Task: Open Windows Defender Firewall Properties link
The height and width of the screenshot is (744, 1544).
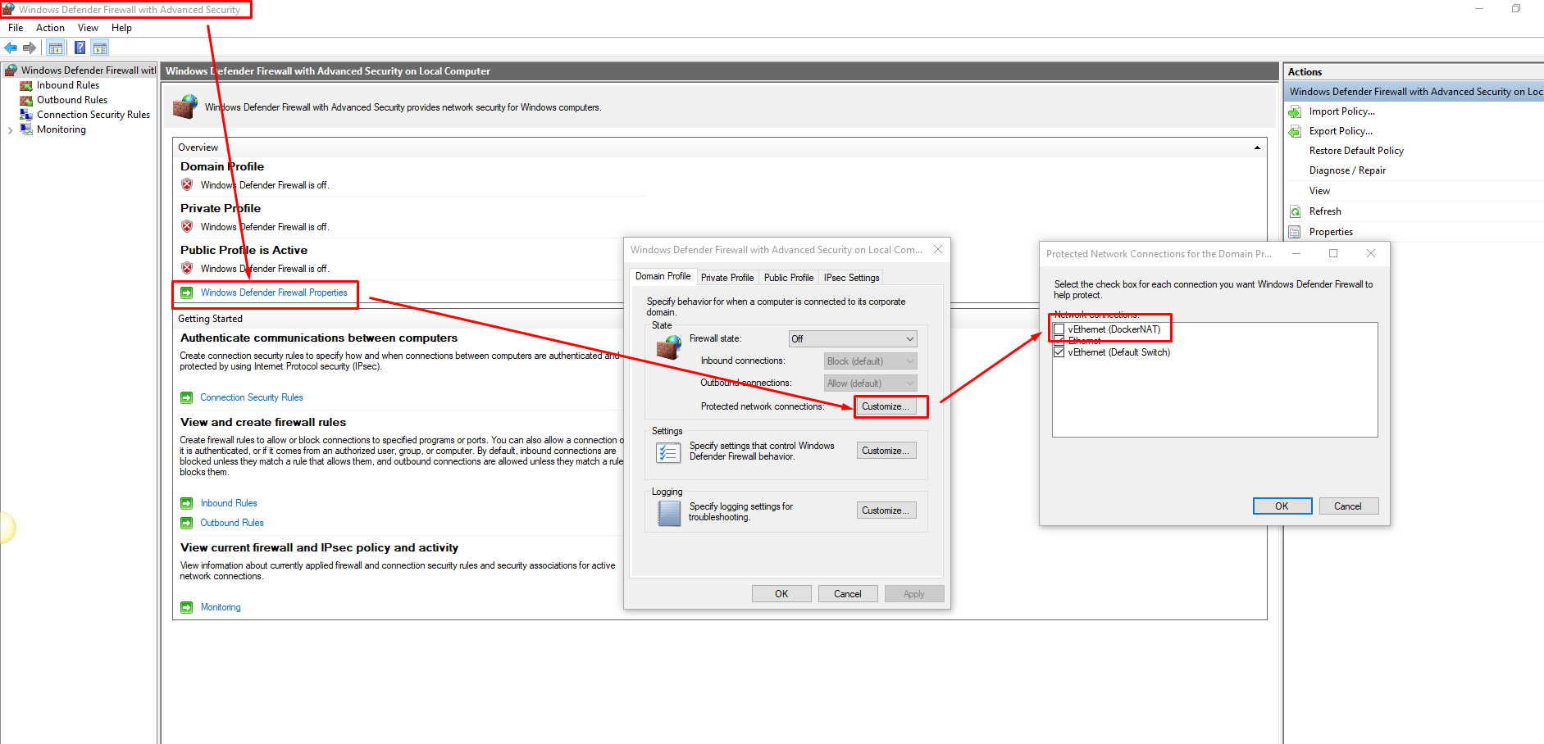Action: click(274, 293)
